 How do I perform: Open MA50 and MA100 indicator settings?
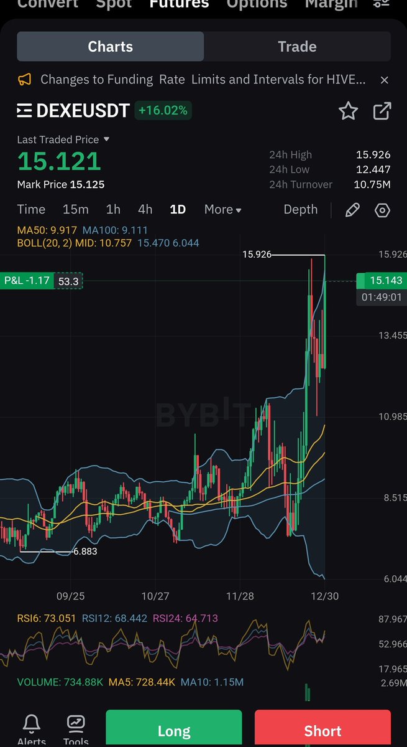(x=83, y=230)
